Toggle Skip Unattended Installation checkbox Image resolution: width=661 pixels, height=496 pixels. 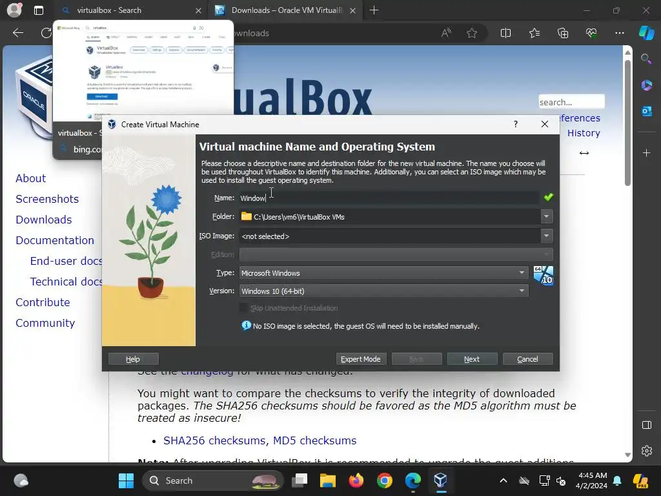(243, 308)
